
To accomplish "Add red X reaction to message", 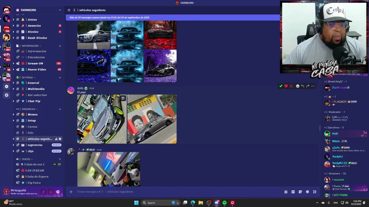I will 291,86.
